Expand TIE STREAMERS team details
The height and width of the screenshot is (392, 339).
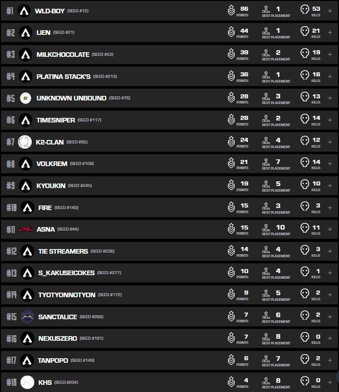click(x=330, y=251)
